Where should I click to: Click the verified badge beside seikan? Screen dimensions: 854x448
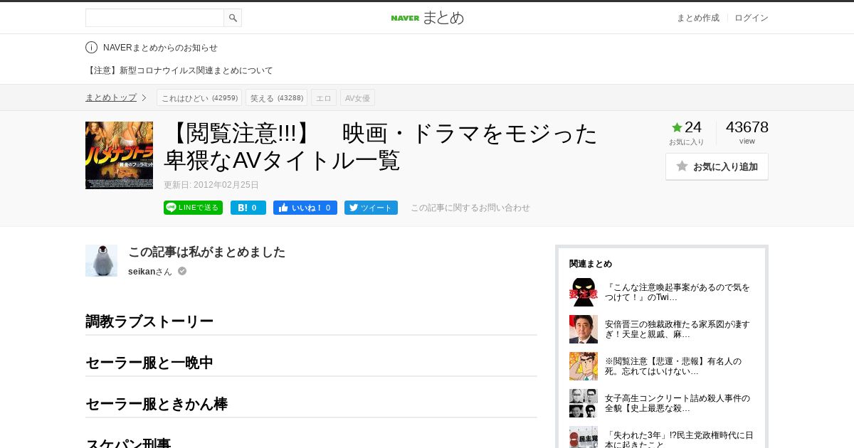tap(182, 271)
